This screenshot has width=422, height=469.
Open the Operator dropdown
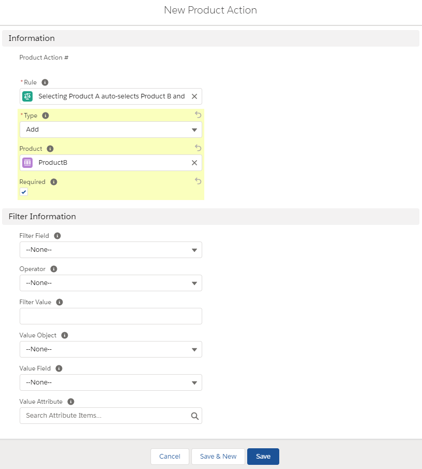111,283
